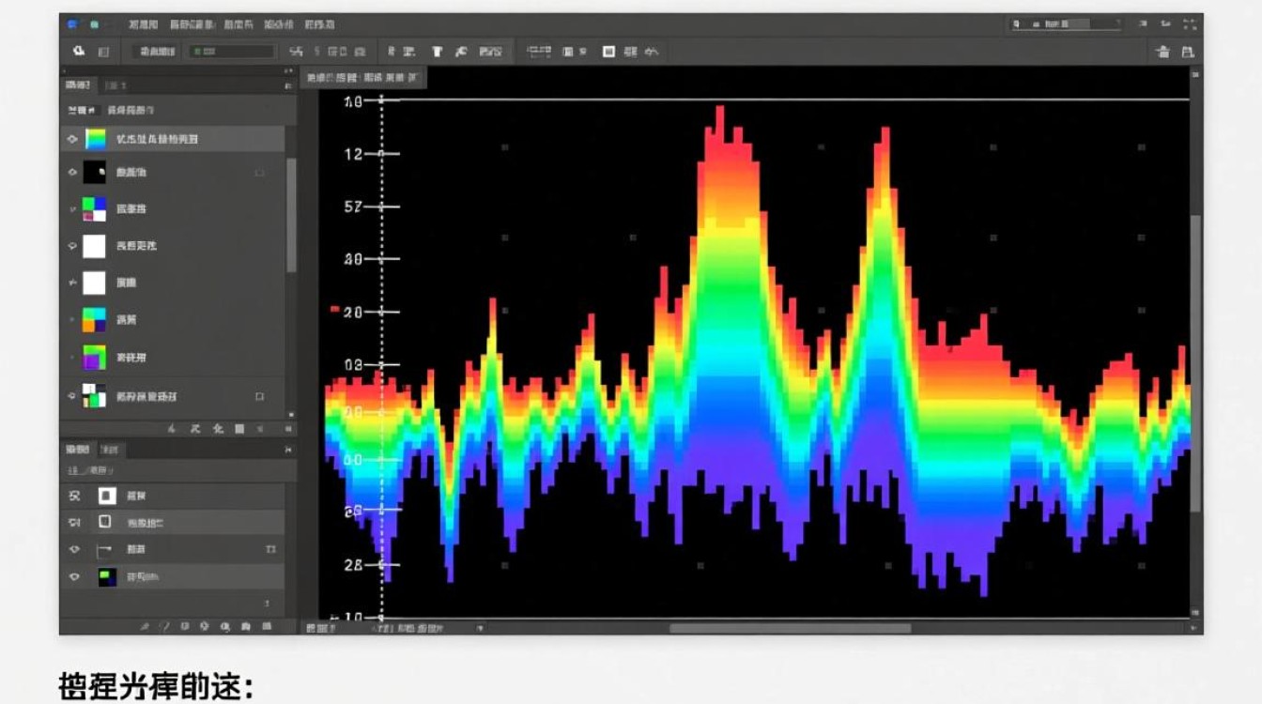Click the far-right icon in the top options toolbar
The image size is (1262, 704).
point(1188,53)
